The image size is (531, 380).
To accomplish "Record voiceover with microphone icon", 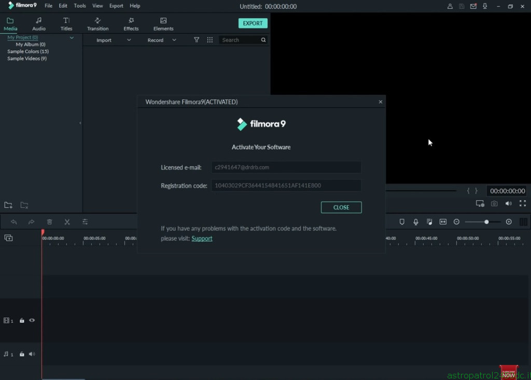I will (416, 222).
